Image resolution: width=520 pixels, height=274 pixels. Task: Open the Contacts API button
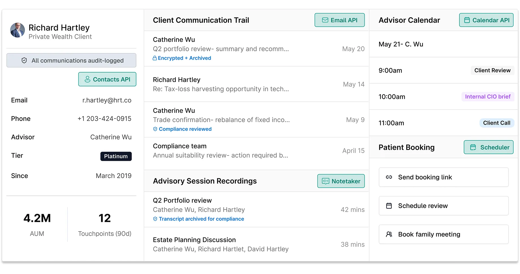[107, 79]
